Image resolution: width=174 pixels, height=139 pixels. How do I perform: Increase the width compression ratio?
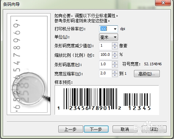[115, 72]
